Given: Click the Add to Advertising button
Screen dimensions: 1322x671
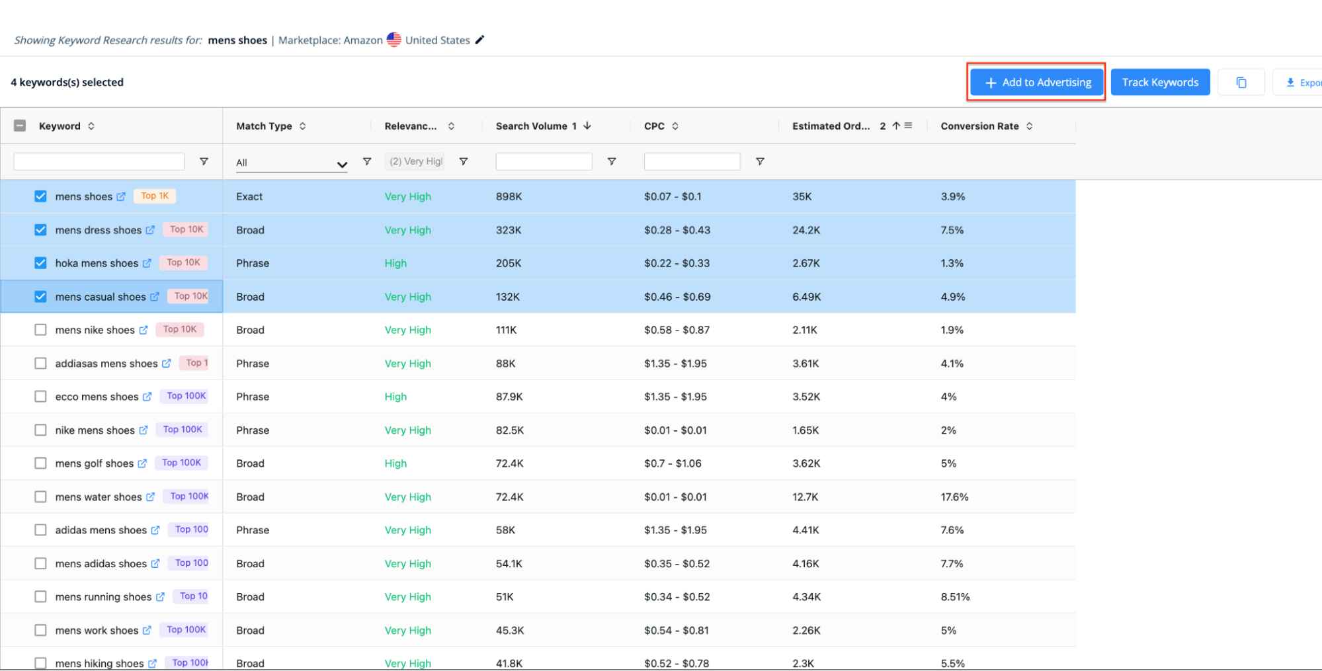Looking at the screenshot, I should point(1037,83).
